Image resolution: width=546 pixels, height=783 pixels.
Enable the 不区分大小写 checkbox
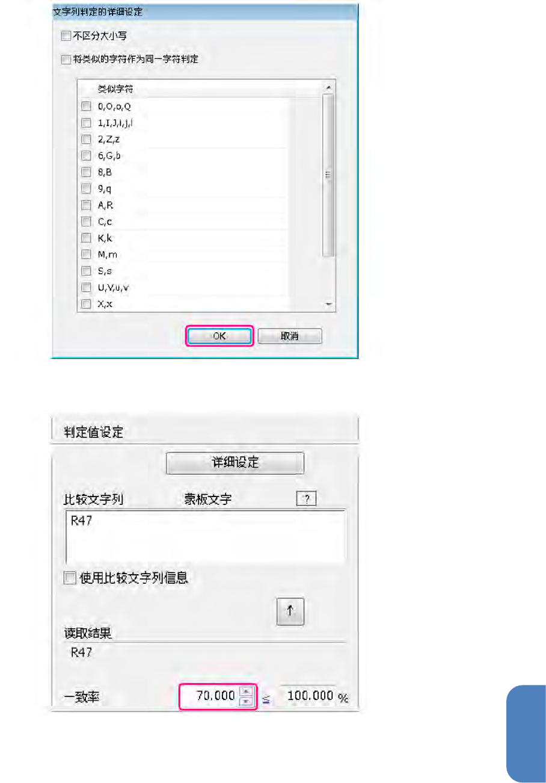[66, 37]
